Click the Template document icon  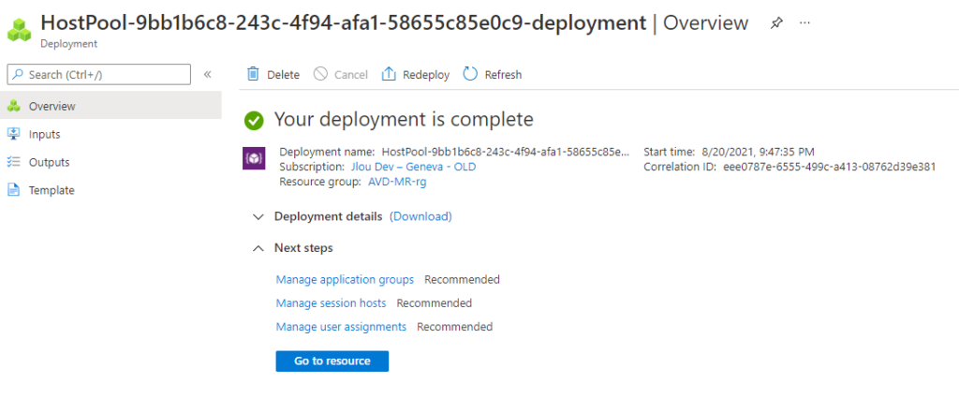click(13, 190)
